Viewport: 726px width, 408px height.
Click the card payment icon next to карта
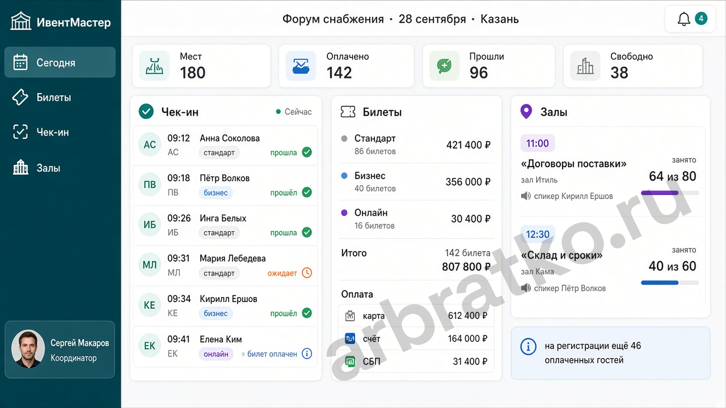351,316
